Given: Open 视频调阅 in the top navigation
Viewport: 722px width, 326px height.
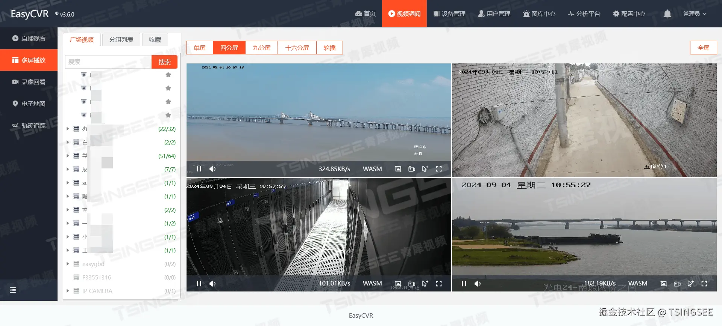Looking at the screenshot, I should coord(404,14).
